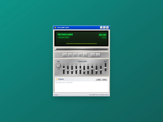Screen dimensions: 163x122
Task: Click the EQUALIZER label
Action: pos(82,61)
